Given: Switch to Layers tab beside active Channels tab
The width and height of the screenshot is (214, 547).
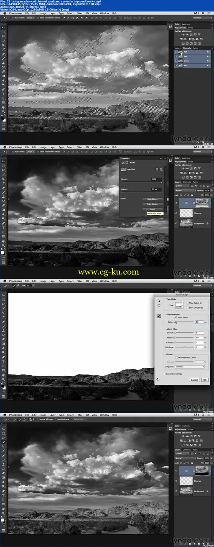Looking at the screenshot, I should 178,48.
